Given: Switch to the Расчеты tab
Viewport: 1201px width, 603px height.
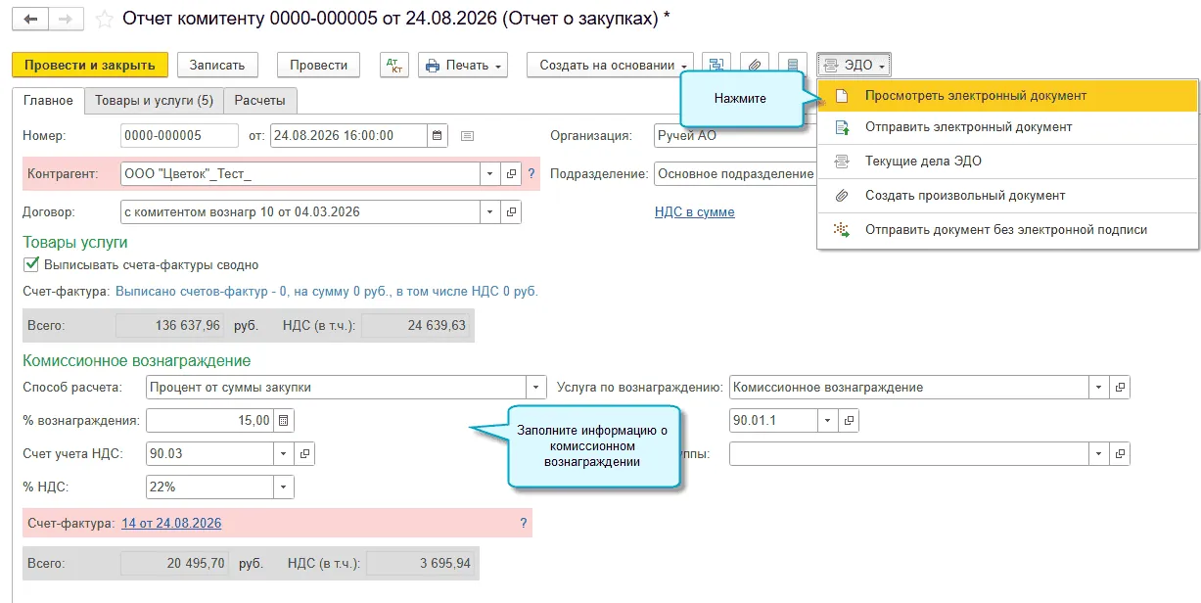Looking at the screenshot, I should [260, 101].
